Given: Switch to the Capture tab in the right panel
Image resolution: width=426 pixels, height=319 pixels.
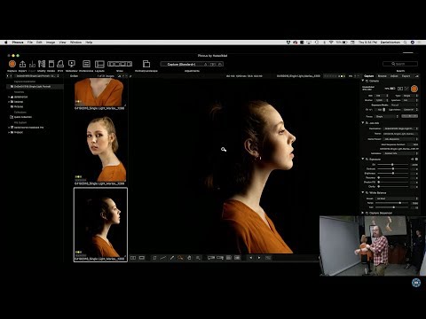Looking at the screenshot, I should pos(369,76).
